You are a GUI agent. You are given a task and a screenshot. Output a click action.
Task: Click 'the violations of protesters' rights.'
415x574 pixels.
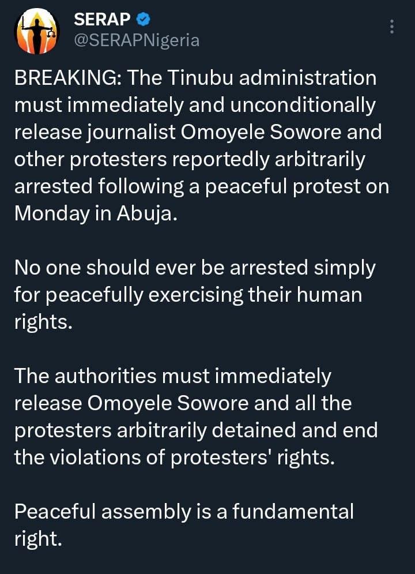tap(173, 457)
